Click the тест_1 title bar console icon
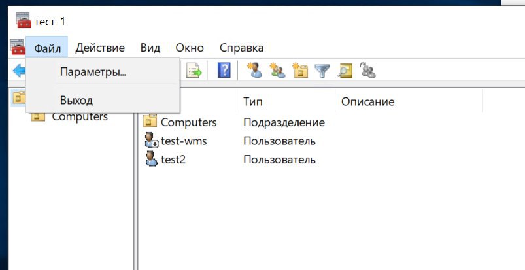Image resolution: width=525 pixels, height=270 pixels. tap(23, 20)
